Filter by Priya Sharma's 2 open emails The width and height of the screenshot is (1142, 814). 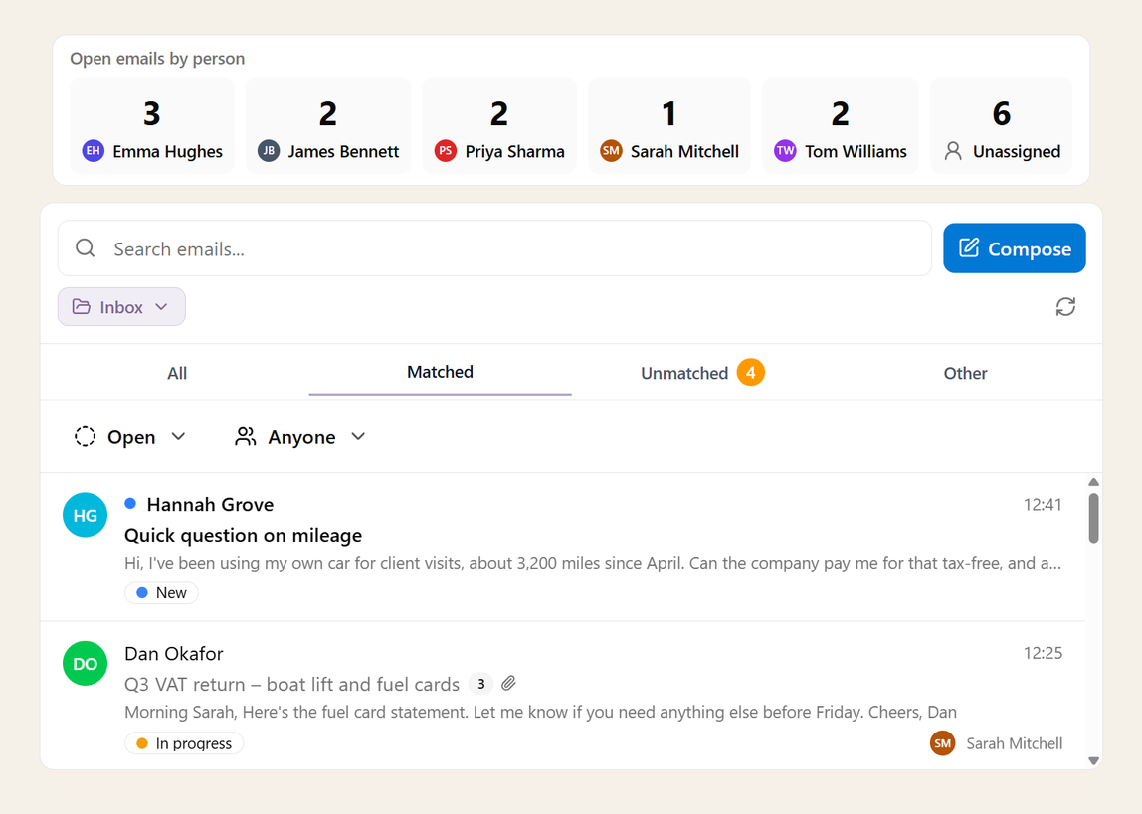(499, 125)
